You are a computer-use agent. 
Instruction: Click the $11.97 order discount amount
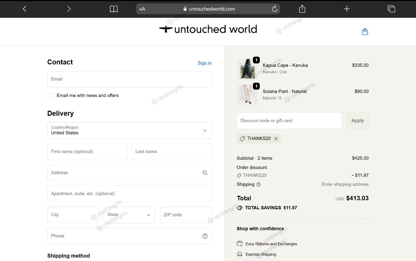(360, 175)
